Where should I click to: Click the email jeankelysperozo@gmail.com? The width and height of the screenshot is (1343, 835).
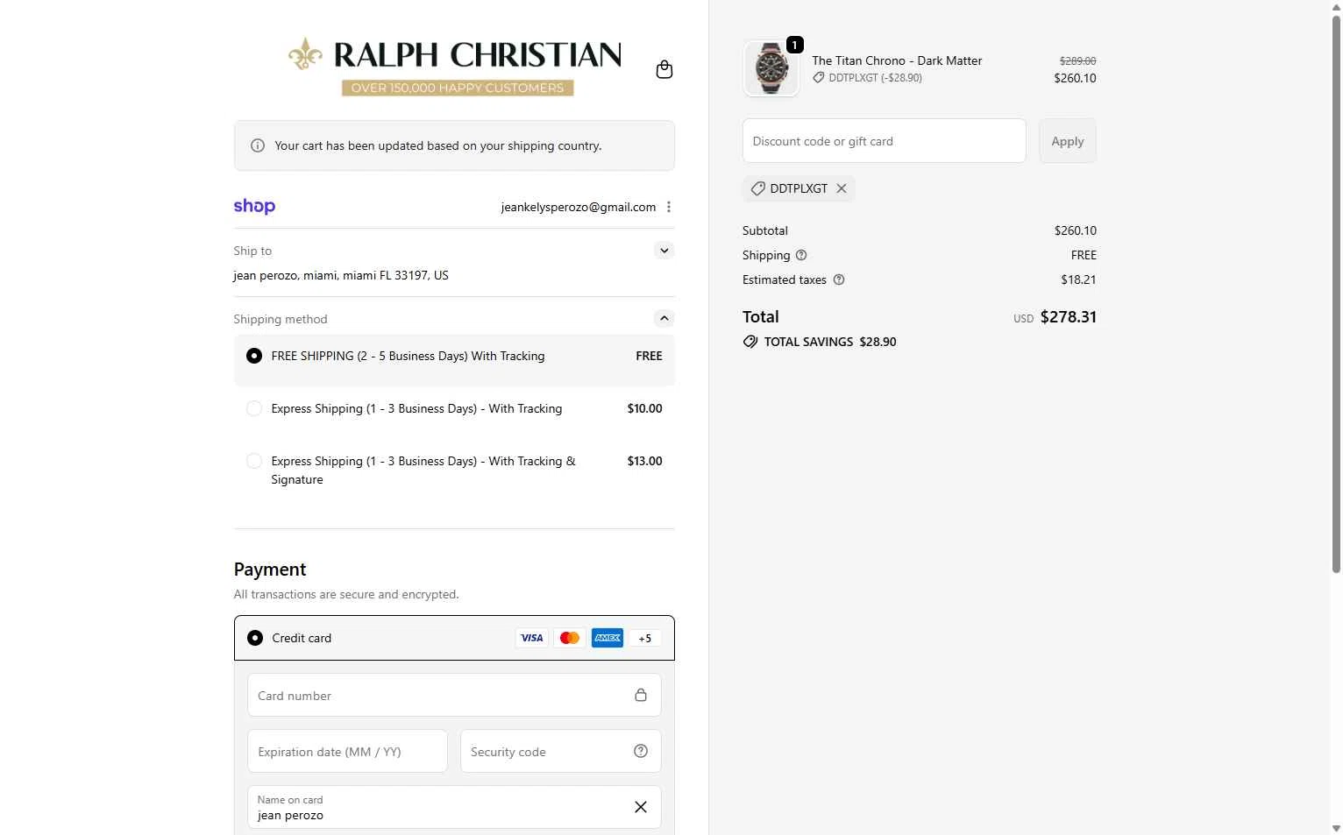click(579, 207)
